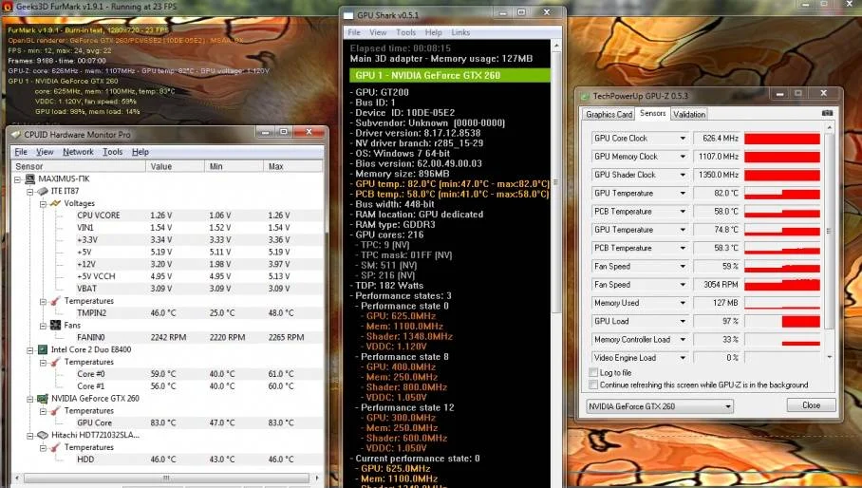
Task: Click thermometer icon under Hitachi Temperatures
Action: click(55, 447)
